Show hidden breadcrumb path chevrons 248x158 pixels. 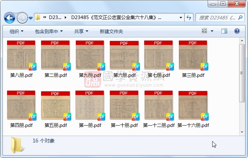[x=45, y=17]
